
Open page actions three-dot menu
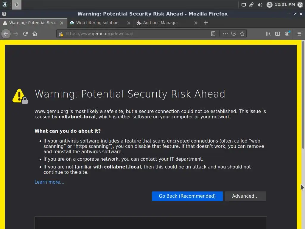[225, 34]
